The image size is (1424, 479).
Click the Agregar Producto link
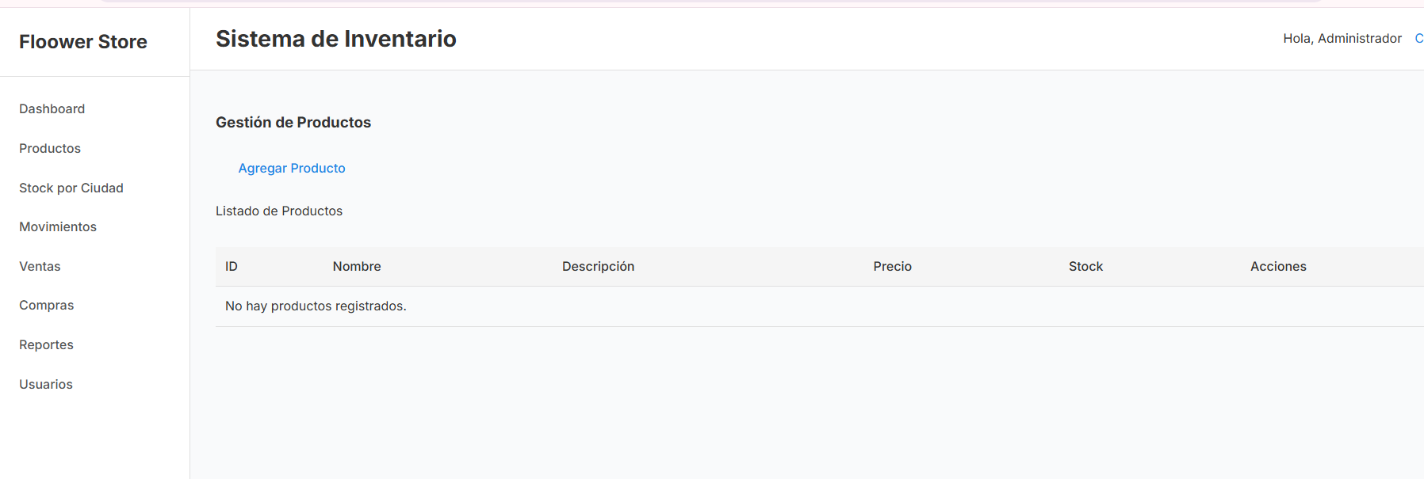[x=292, y=169]
